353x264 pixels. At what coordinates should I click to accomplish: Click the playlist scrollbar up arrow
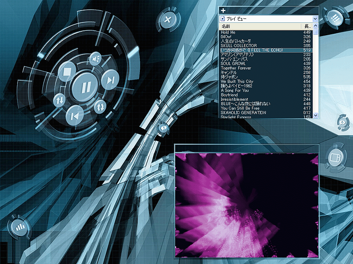pyautogui.click(x=315, y=26)
